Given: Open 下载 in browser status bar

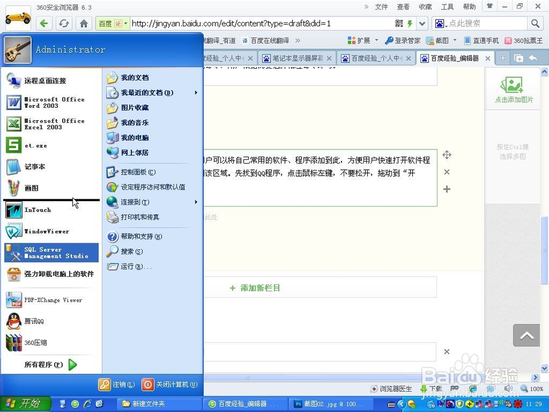Looking at the screenshot, I should (x=432, y=388).
